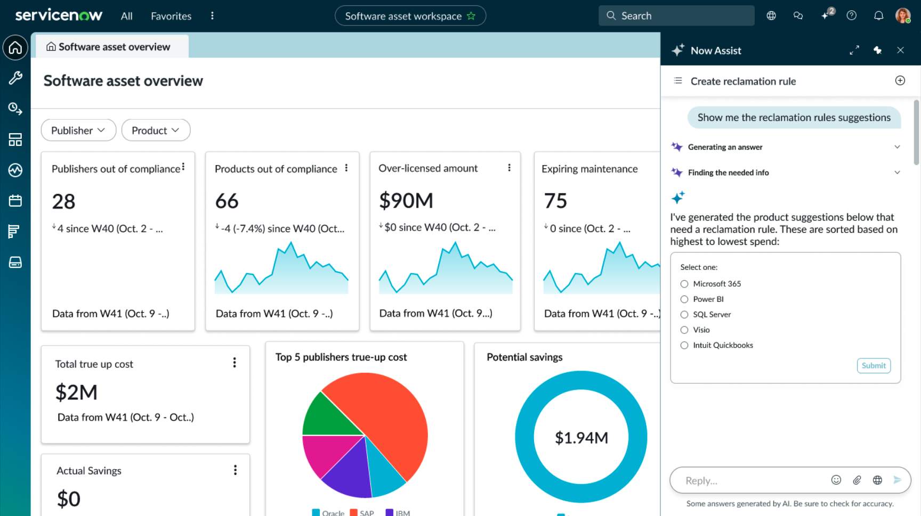Open the vertical ellipsis menu beside Favorites
The image size is (921, 516).
point(212,16)
